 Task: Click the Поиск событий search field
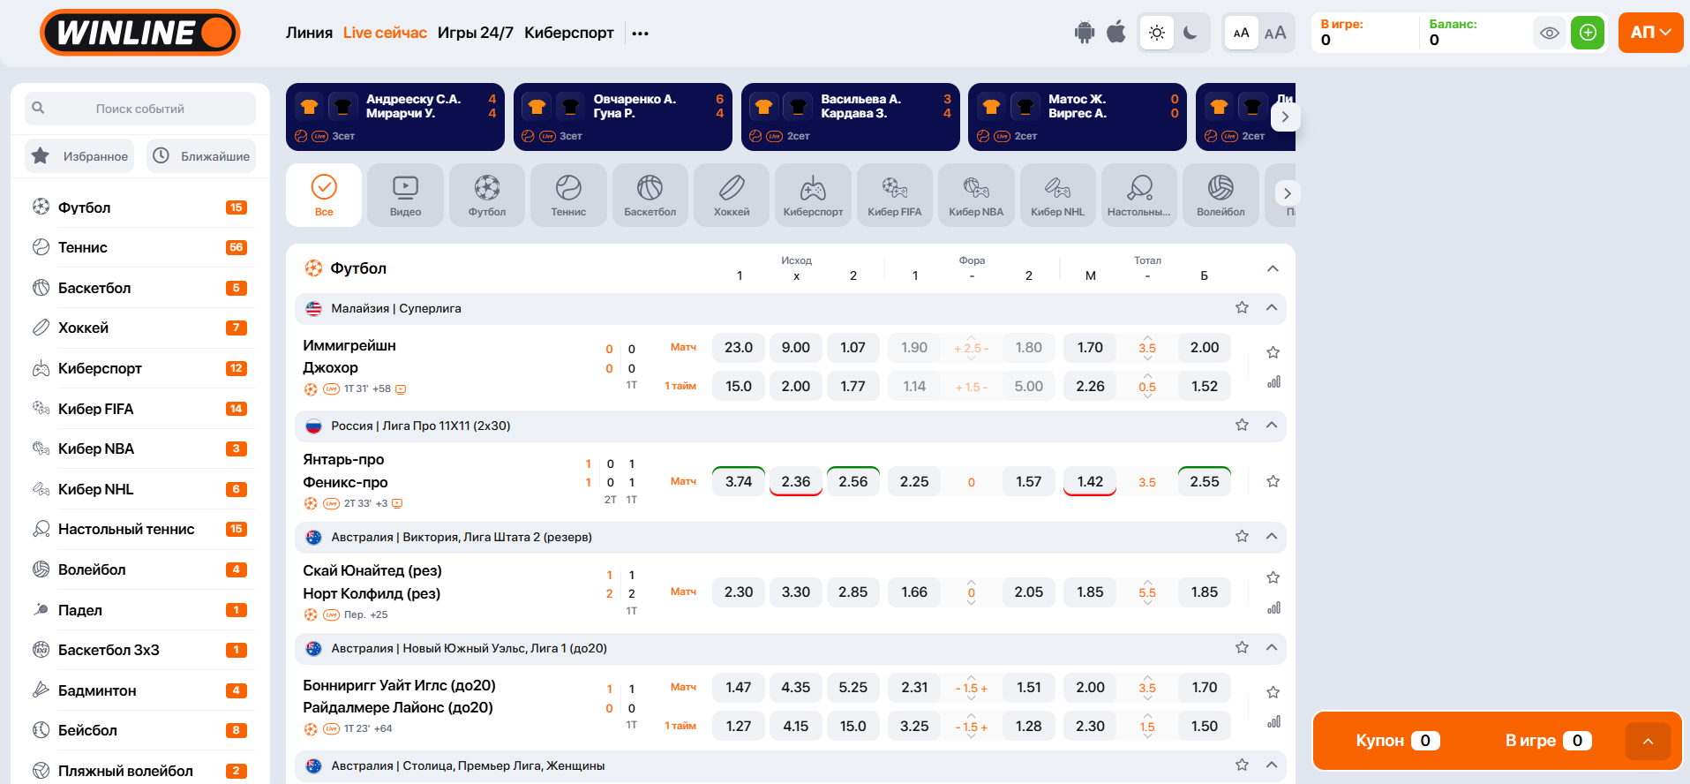[x=140, y=109]
